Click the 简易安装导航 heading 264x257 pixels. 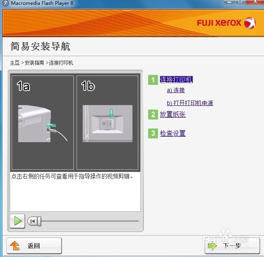click(x=40, y=46)
